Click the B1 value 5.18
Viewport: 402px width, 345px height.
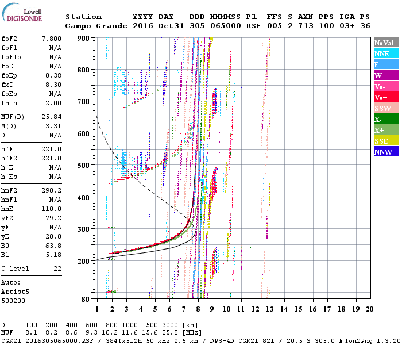[x=53, y=255]
